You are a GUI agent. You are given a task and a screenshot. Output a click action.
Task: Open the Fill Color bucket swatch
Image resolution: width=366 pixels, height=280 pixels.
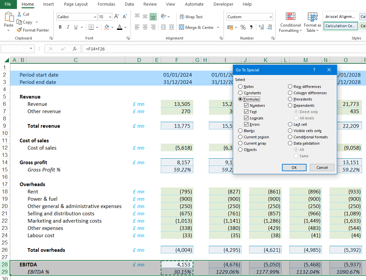coord(107,27)
